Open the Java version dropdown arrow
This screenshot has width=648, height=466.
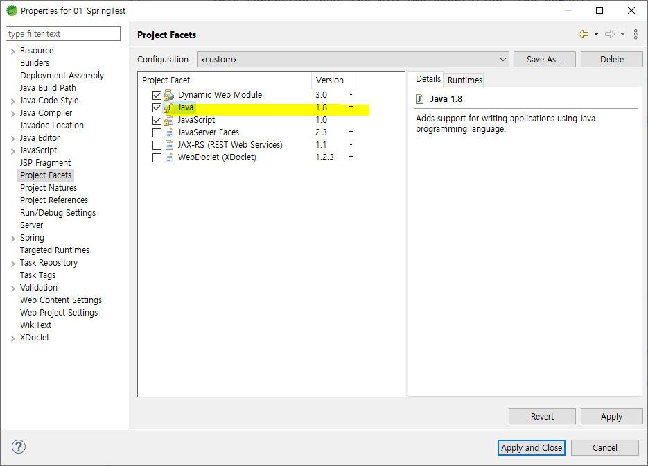[351, 107]
